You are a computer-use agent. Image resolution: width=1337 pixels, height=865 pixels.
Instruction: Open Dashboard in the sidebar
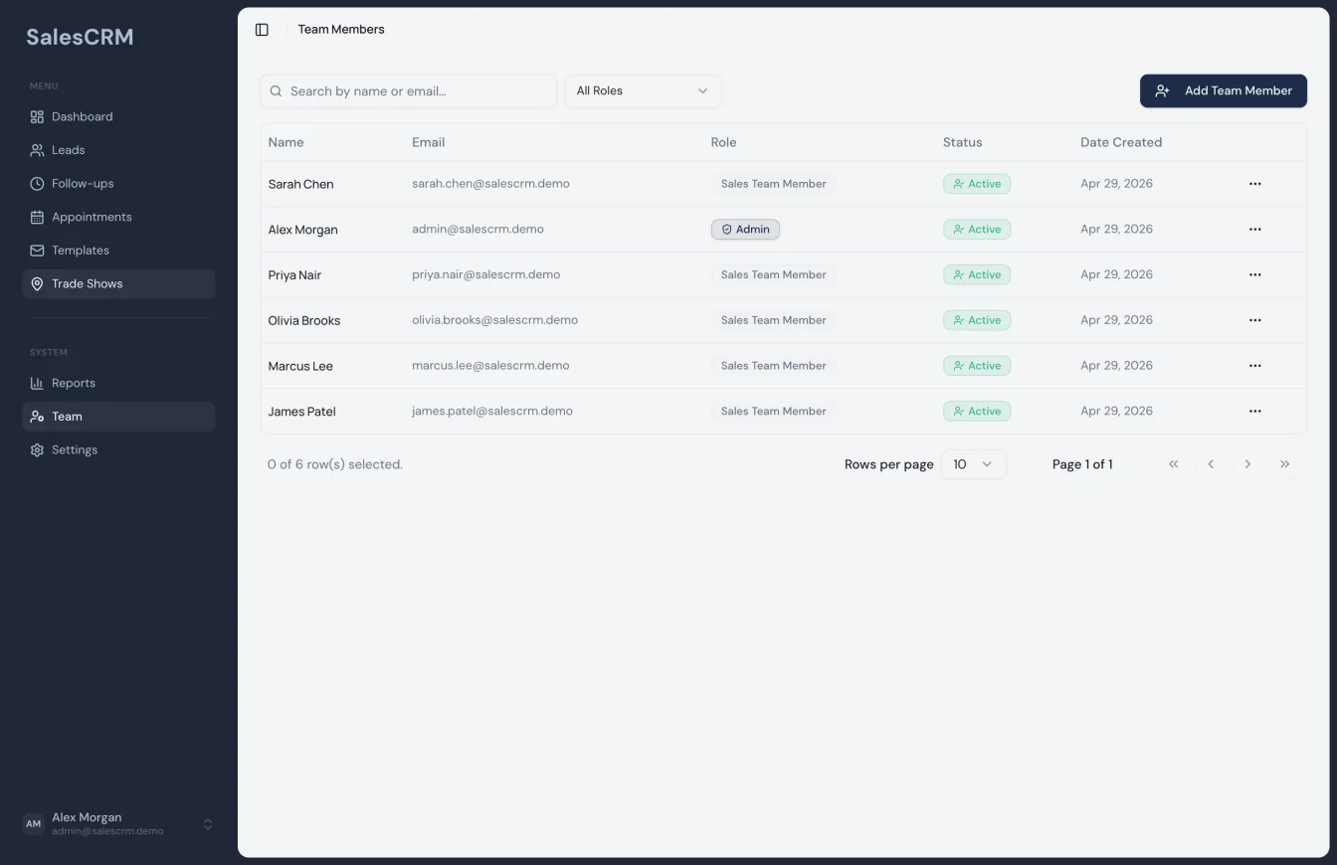click(x=82, y=116)
